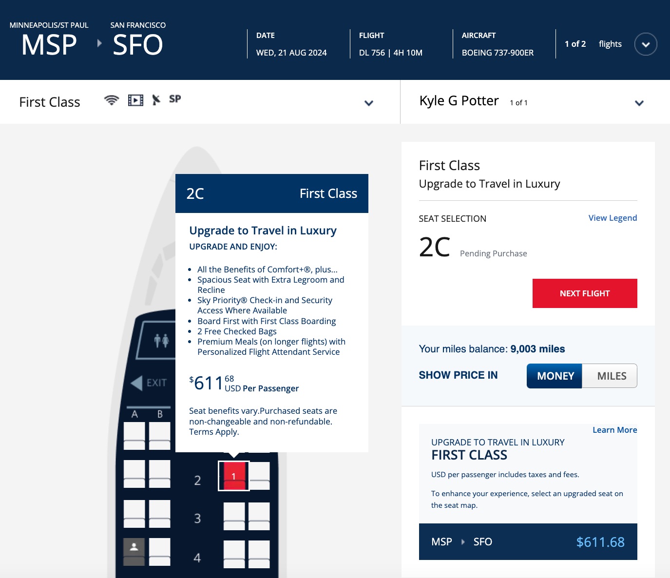Open the View Legend link
The width and height of the screenshot is (670, 578).
(613, 218)
